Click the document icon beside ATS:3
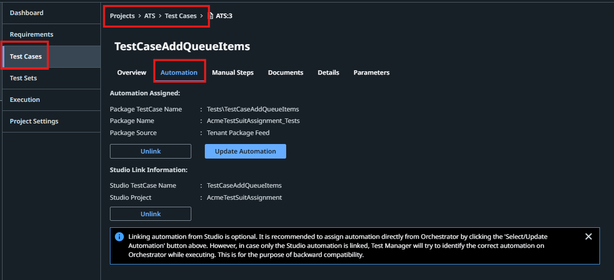The width and height of the screenshot is (614, 280). click(x=211, y=16)
